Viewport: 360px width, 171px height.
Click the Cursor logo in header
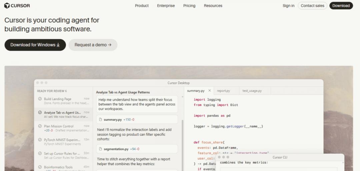(17, 6)
